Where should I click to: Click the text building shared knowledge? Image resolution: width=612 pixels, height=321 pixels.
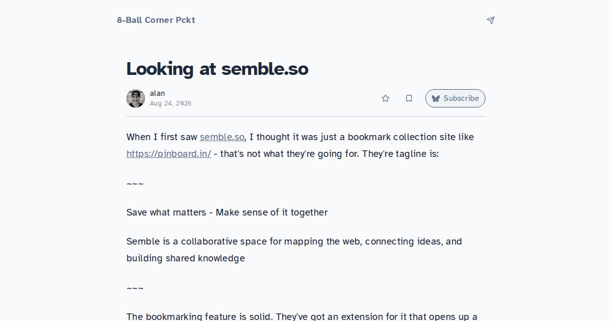(x=186, y=258)
